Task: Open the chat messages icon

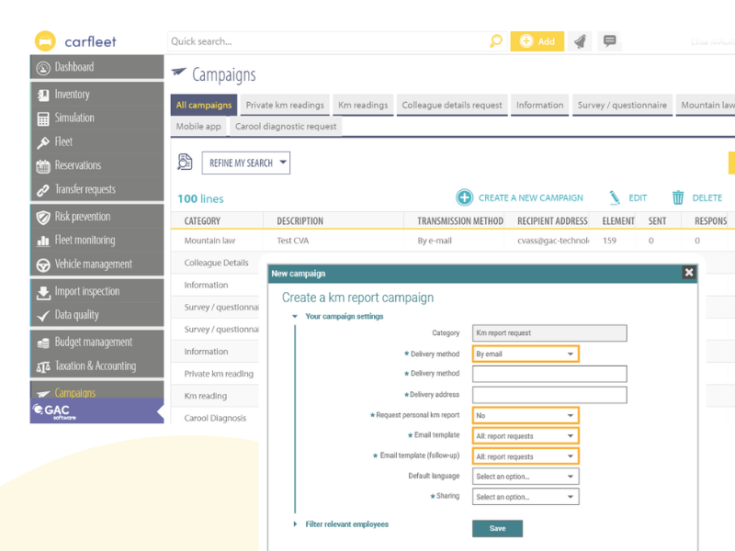Action: click(608, 41)
